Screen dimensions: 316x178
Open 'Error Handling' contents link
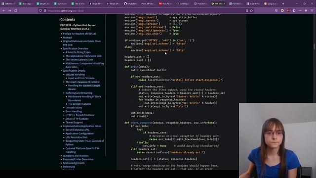[74, 111]
